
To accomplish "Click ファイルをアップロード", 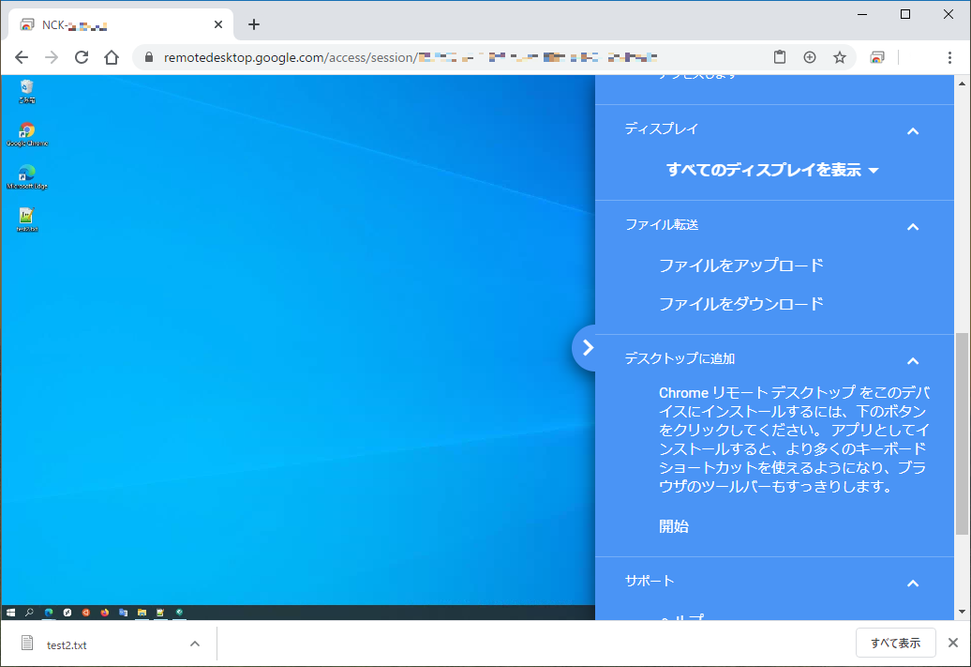I will pyautogui.click(x=740, y=265).
